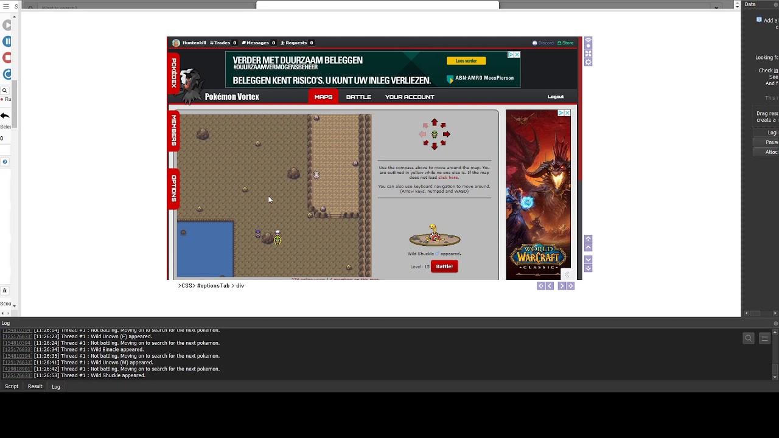Click the red Battle! button
This screenshot has width=779, height=438.
click(444, 266)
